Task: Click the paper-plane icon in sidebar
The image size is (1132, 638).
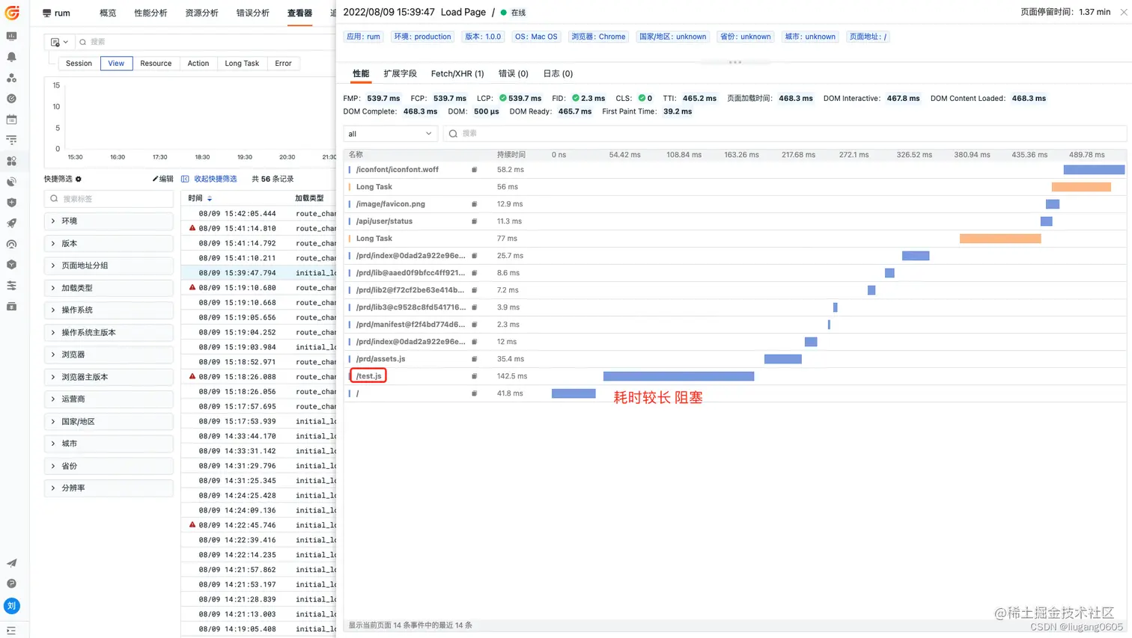Action: [x=12, y=563]
